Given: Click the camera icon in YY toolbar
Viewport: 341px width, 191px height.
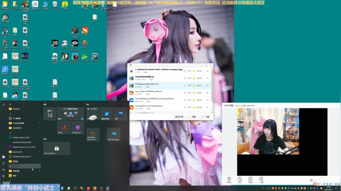Looking at the screenshot, I should [229, 180].
